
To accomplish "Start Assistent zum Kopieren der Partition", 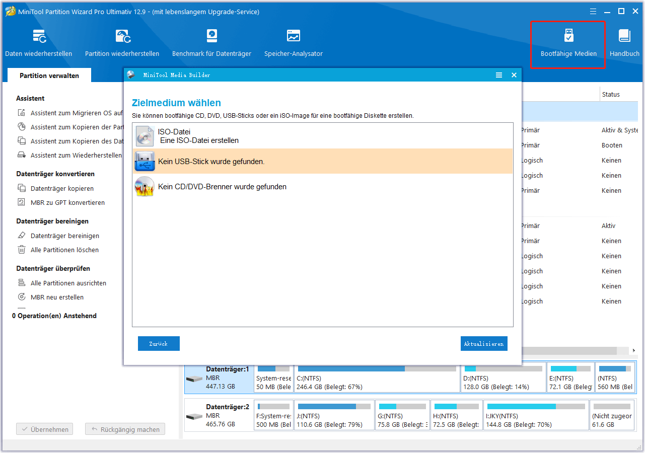I will click(70, 127).
